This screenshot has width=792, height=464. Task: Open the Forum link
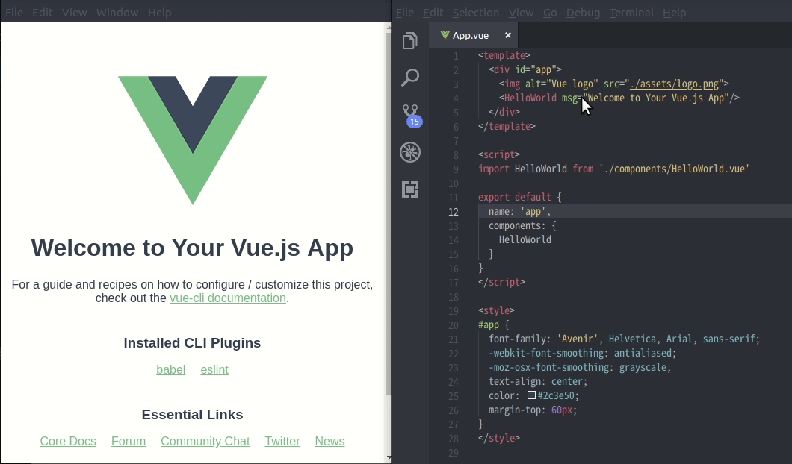coord(129,442)
